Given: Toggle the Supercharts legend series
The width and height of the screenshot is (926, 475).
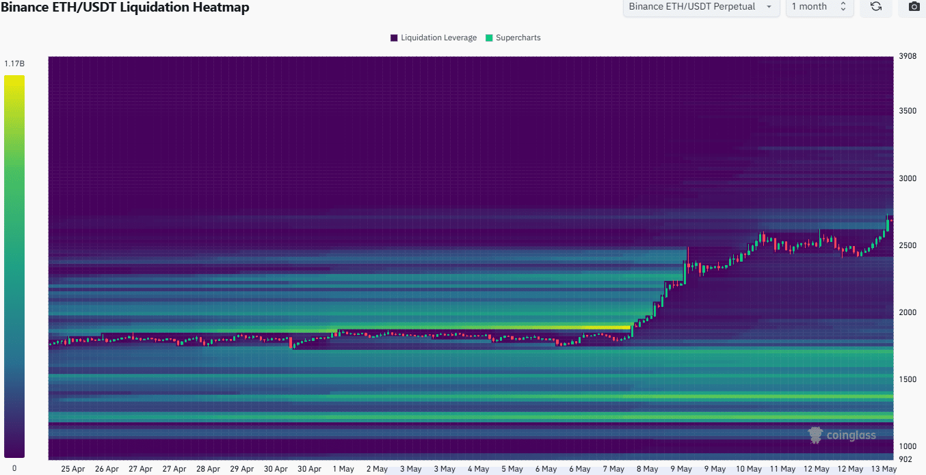Looking at the screenshot, I should (513, 38).
